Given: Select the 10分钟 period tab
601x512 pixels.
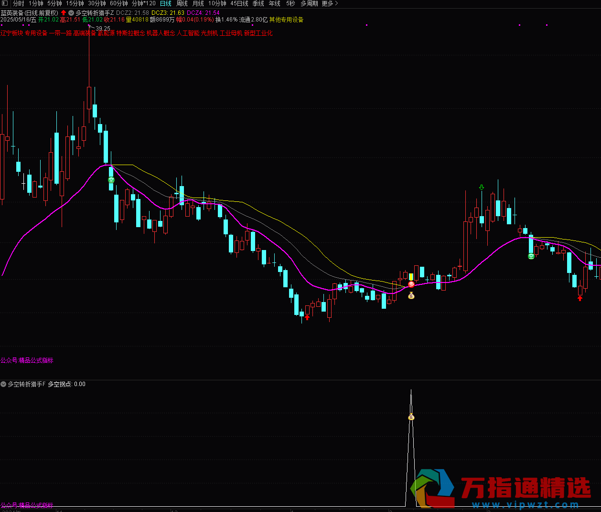Looking at the screenshot, I should point(217,3).
